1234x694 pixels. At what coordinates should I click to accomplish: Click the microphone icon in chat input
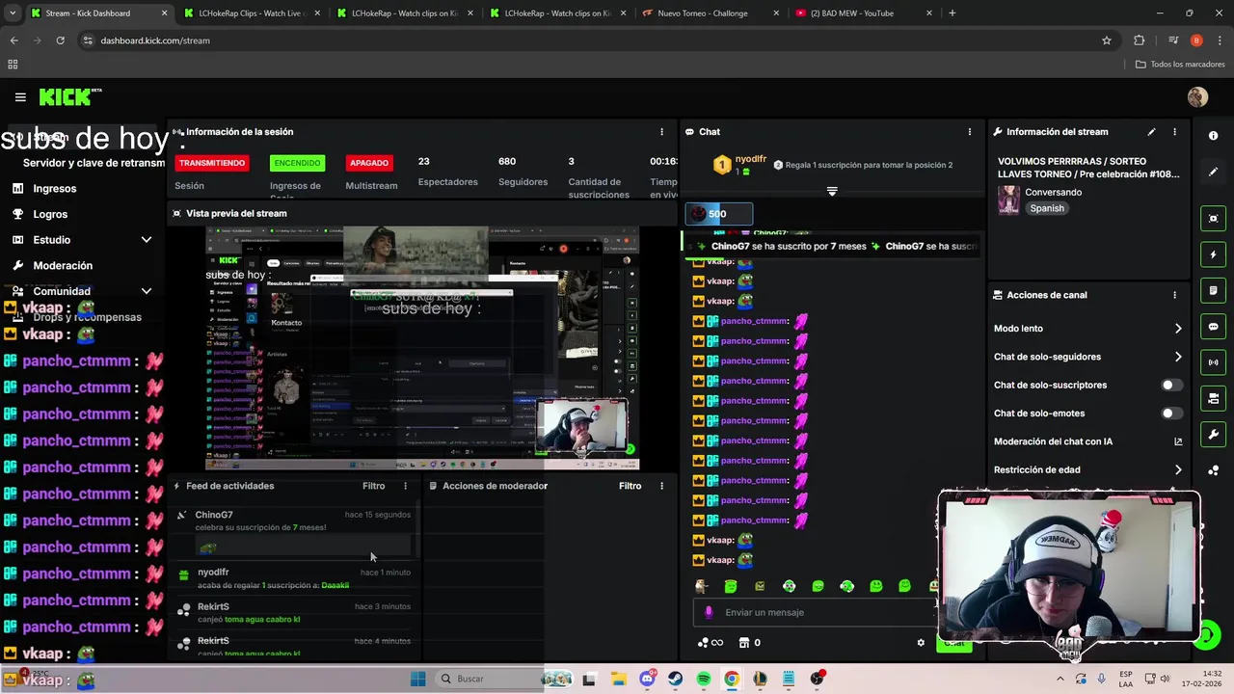[709, 612]
